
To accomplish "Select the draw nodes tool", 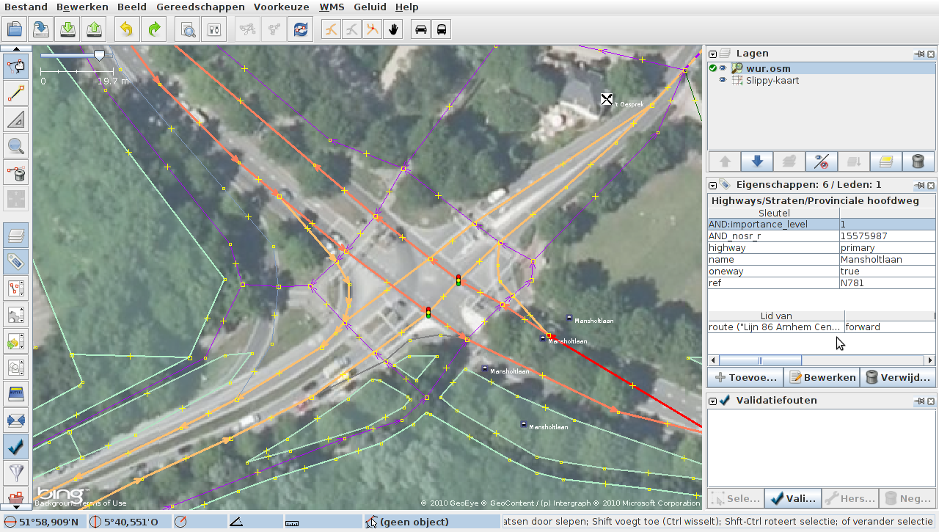I will click(16, 93).
